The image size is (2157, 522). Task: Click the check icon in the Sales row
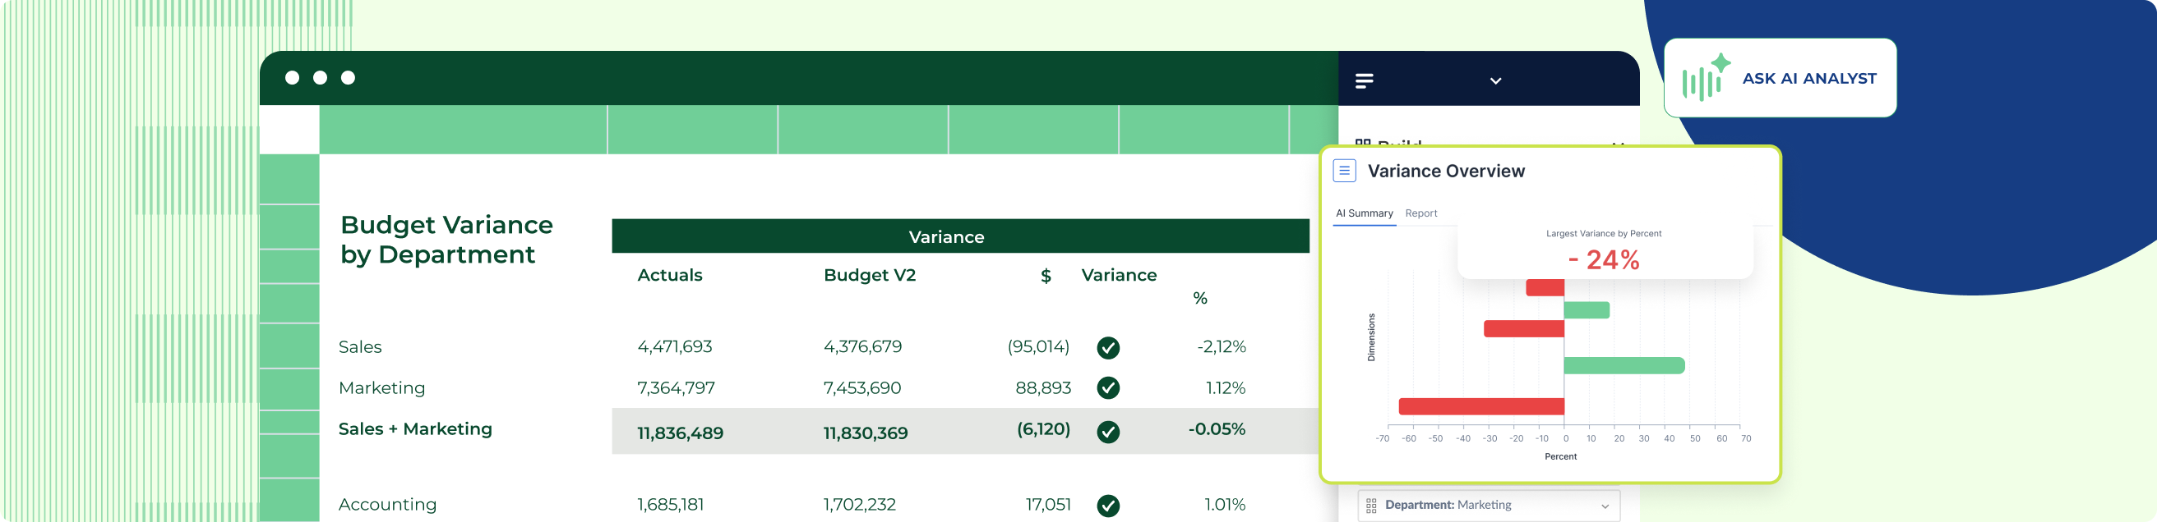[x=1108, y=347]
